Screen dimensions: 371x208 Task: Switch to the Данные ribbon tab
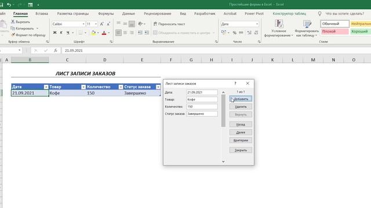[129, 14]
